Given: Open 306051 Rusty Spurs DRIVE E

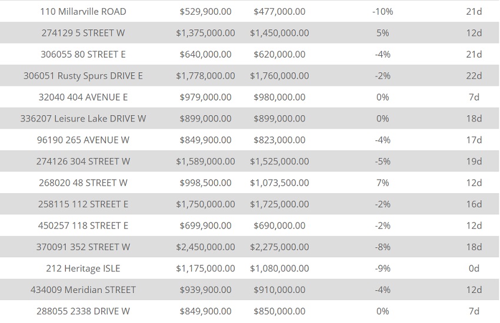Looking at the screenshot, I should coord(83,76).
